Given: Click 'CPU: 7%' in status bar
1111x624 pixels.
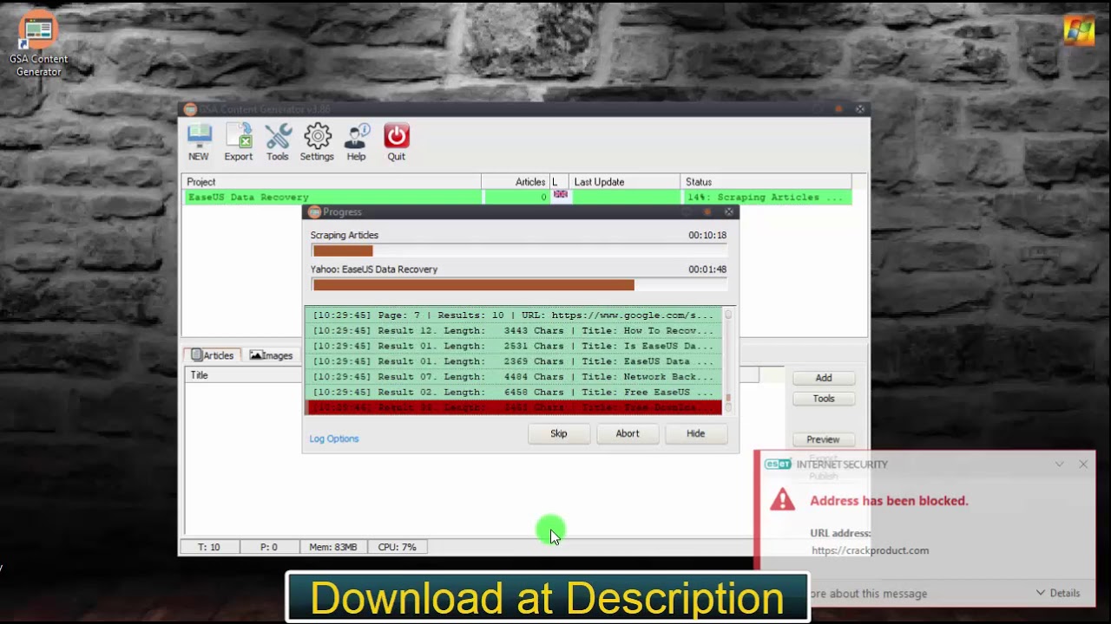Looking at the screenshot, I should click(398, 547).
